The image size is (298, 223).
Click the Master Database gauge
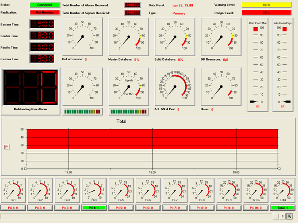pos(128,37)
